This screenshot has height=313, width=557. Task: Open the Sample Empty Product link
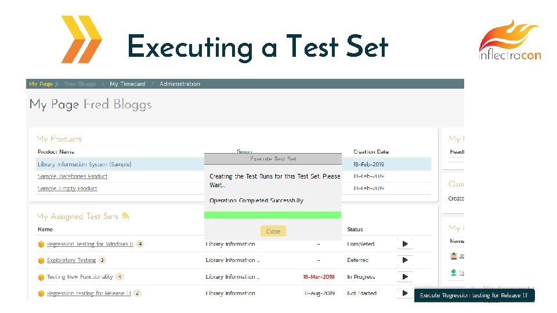(67, 188)
